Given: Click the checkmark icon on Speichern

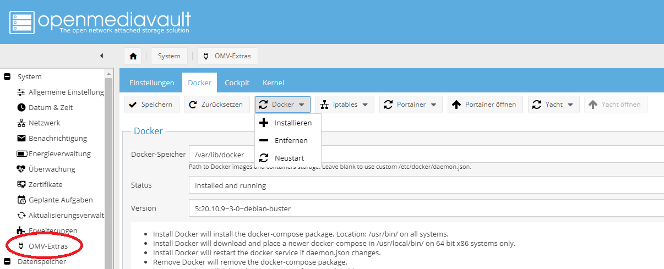Looking at the screenshot, I should coord(133,105).
